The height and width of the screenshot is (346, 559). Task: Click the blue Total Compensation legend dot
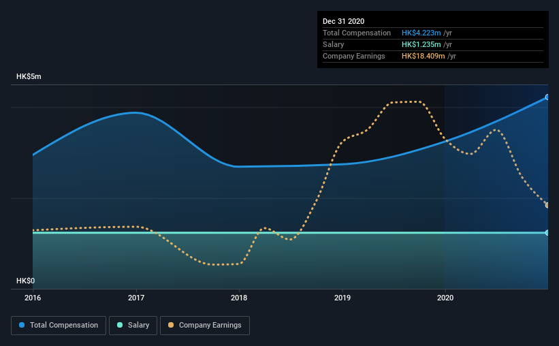tap(22, 325)
